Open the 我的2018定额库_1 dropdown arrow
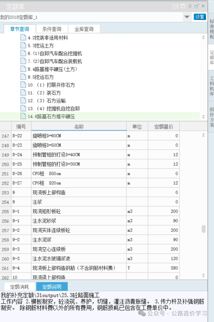 pyautogui.click(x=187, y=17)
